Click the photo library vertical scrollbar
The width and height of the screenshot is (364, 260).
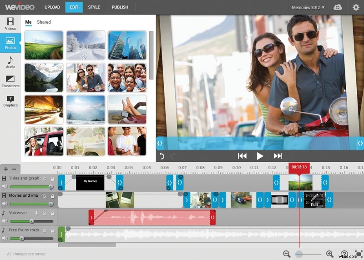[x=152, y=55]
